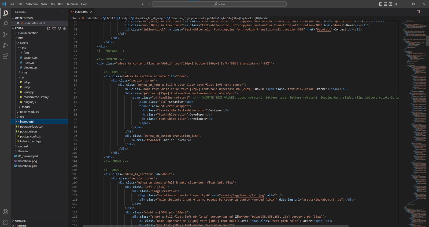Click the New Folder icon in explorer
The width and height of the screenshot is (429, 227).
pos(54,28)
